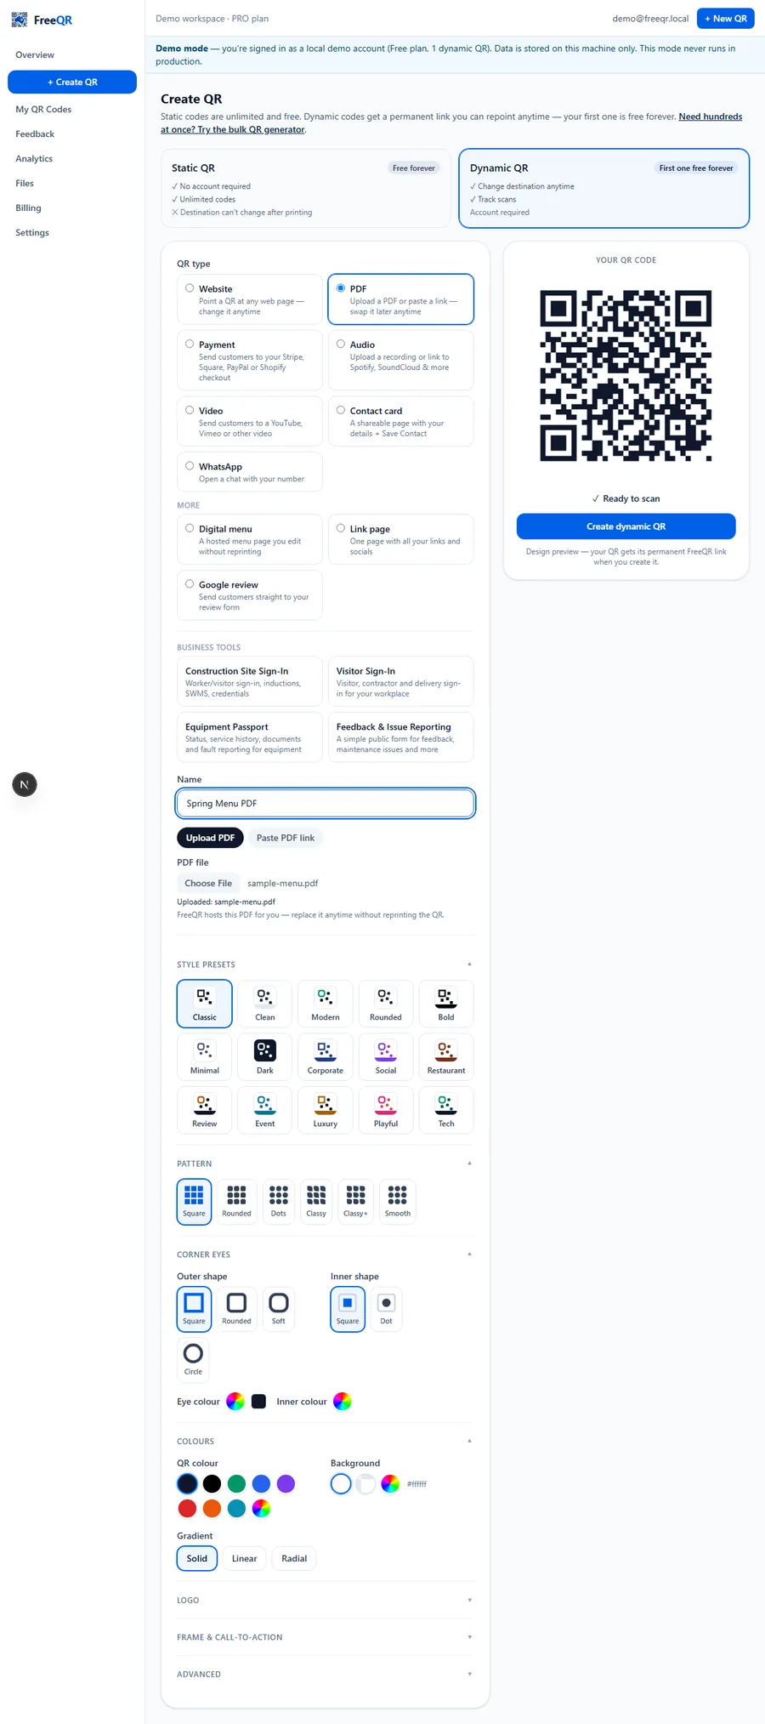
Task: Set outer corner eye shape to Rounded
Action: point(236,1309)
